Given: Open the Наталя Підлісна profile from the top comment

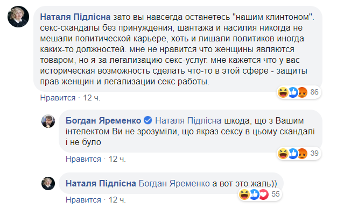Looking at the screenshot, I should (75, 17).
